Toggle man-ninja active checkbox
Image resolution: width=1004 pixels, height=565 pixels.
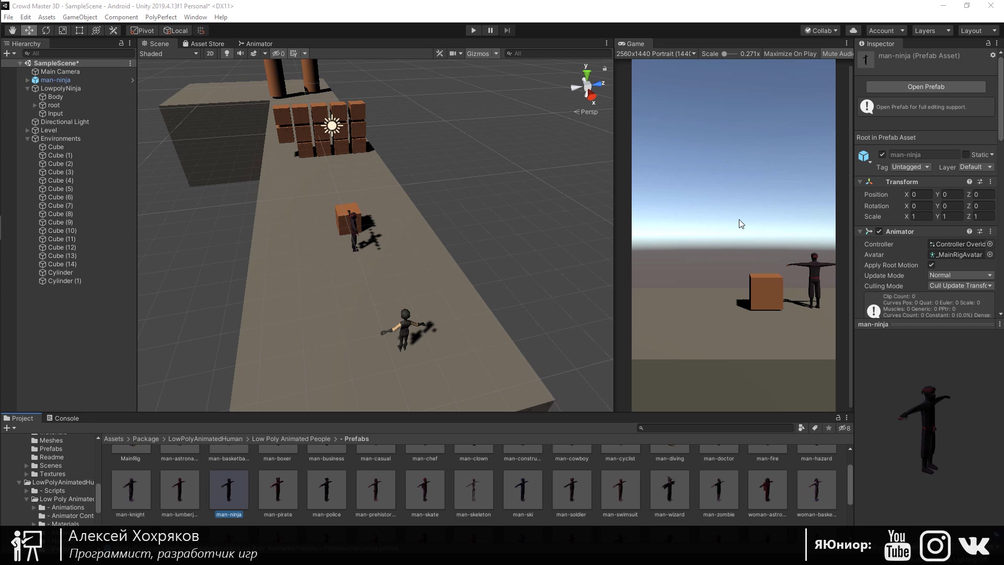[882, 154]
